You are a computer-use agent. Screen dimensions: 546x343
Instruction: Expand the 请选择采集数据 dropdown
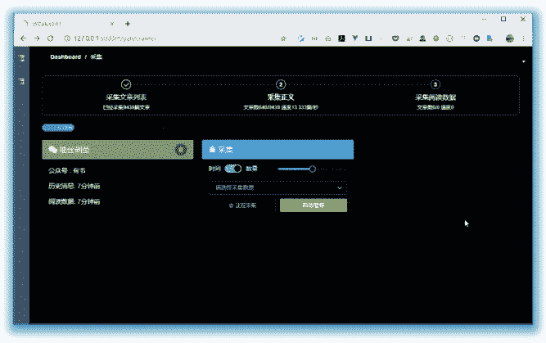pos(278,187)
